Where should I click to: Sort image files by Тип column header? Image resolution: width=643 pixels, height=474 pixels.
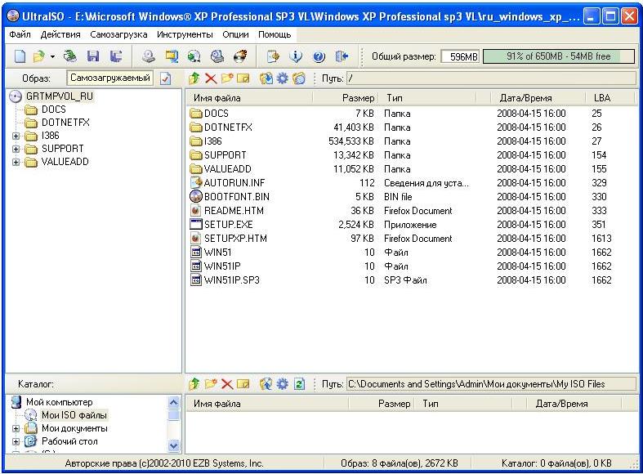tap(427, 98)
